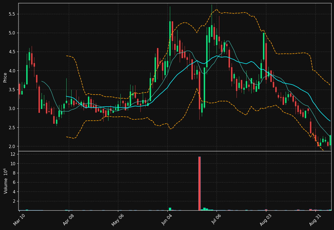Click the Aug 03 date label
Screen dimensions: 334x230
[266, 219]
